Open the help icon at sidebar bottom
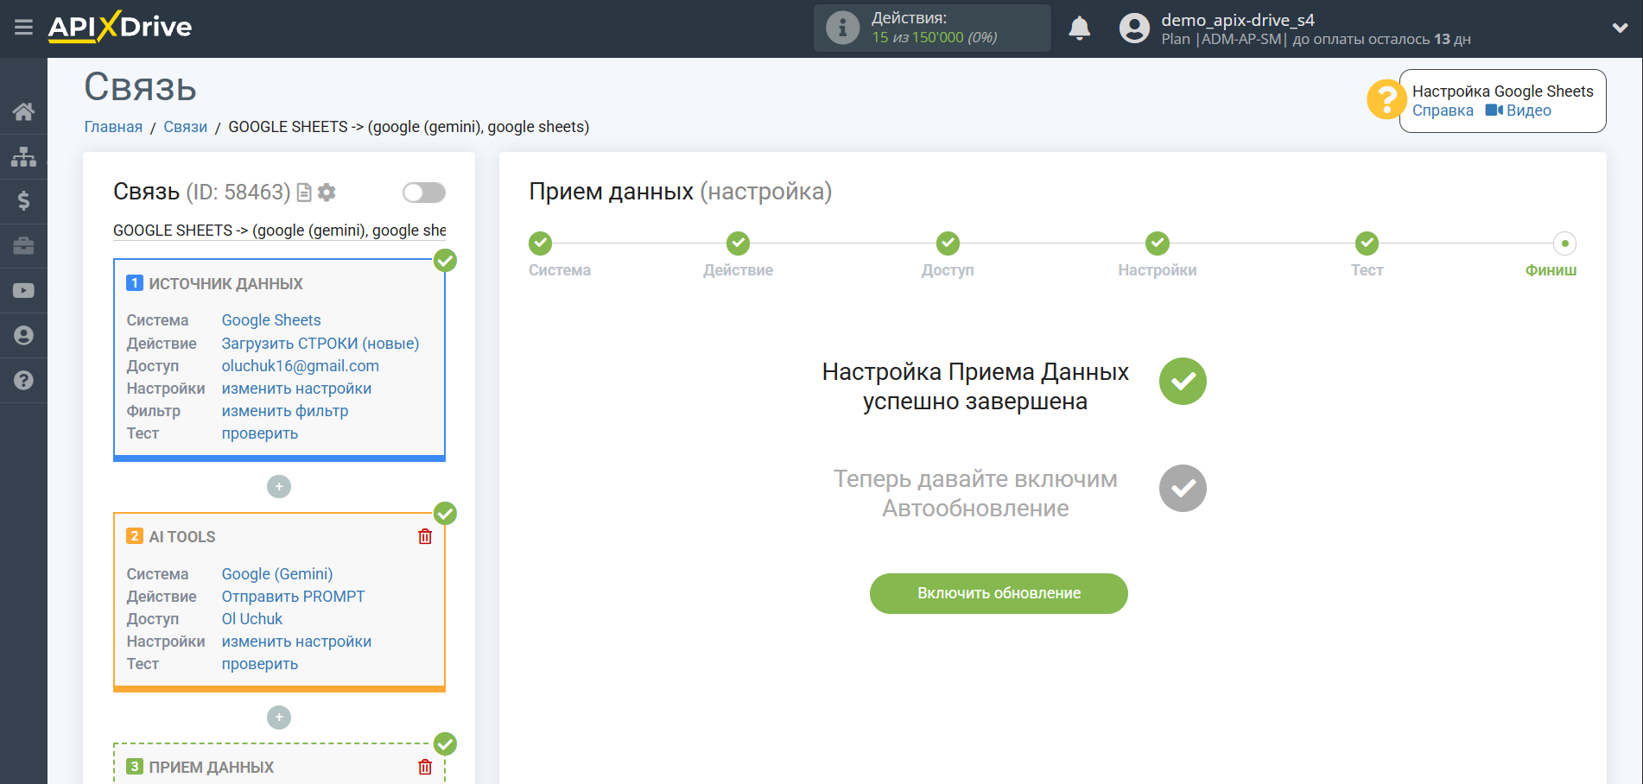Screen dimensions: 1643x784 click(23, 380)
